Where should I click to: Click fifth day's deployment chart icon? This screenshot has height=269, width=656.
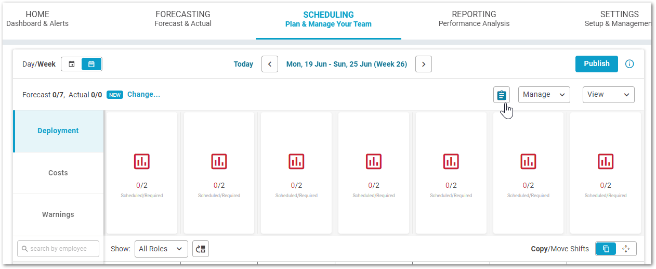click(451, 161)
